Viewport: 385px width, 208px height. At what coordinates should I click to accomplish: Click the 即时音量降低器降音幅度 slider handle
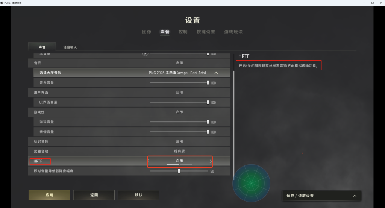179,171
